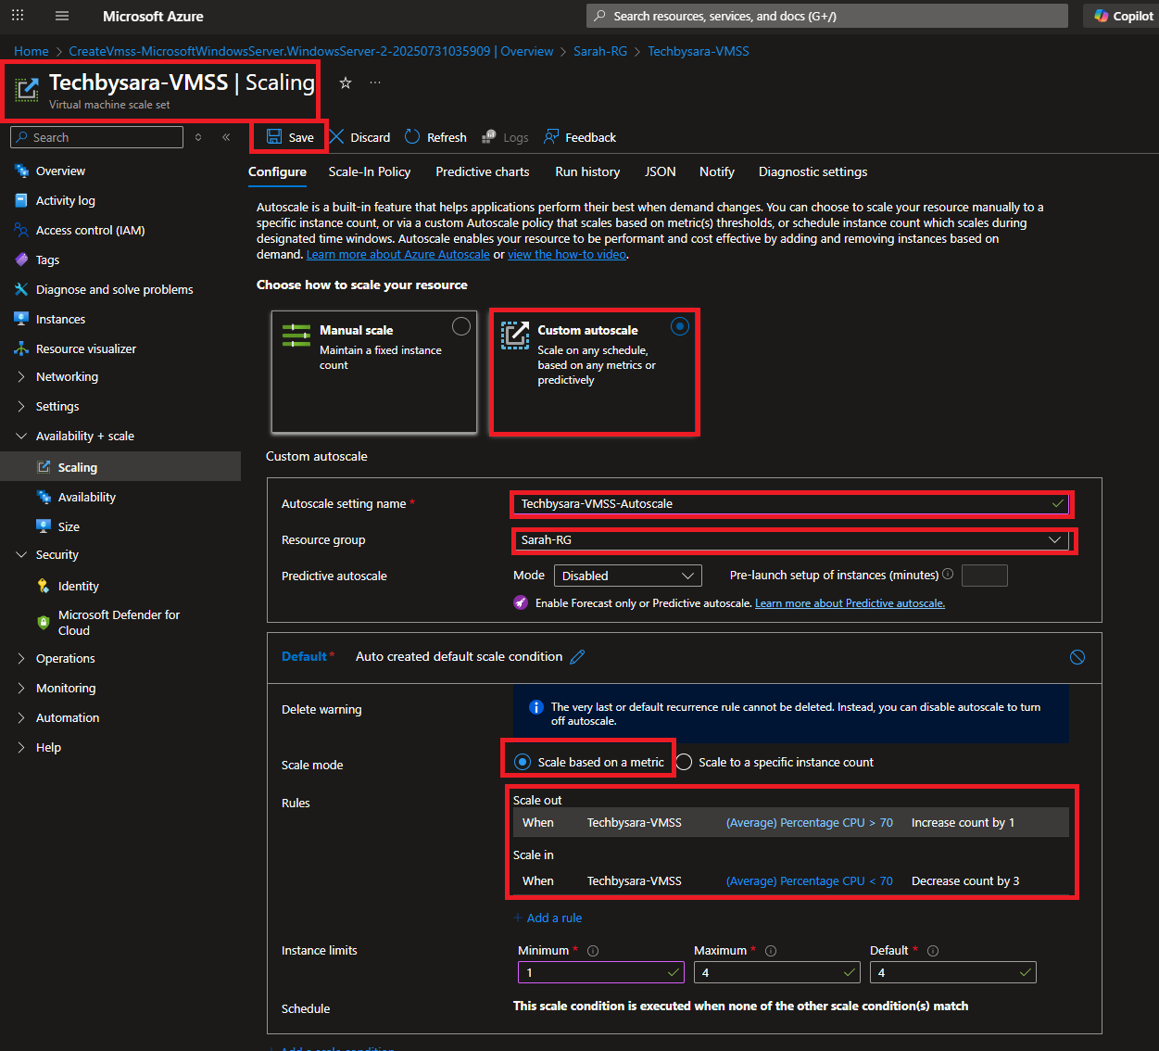Viewport: 1159px width, 1051px height.
Task: Open the view the how-to video link
Action: coord(567,255)
